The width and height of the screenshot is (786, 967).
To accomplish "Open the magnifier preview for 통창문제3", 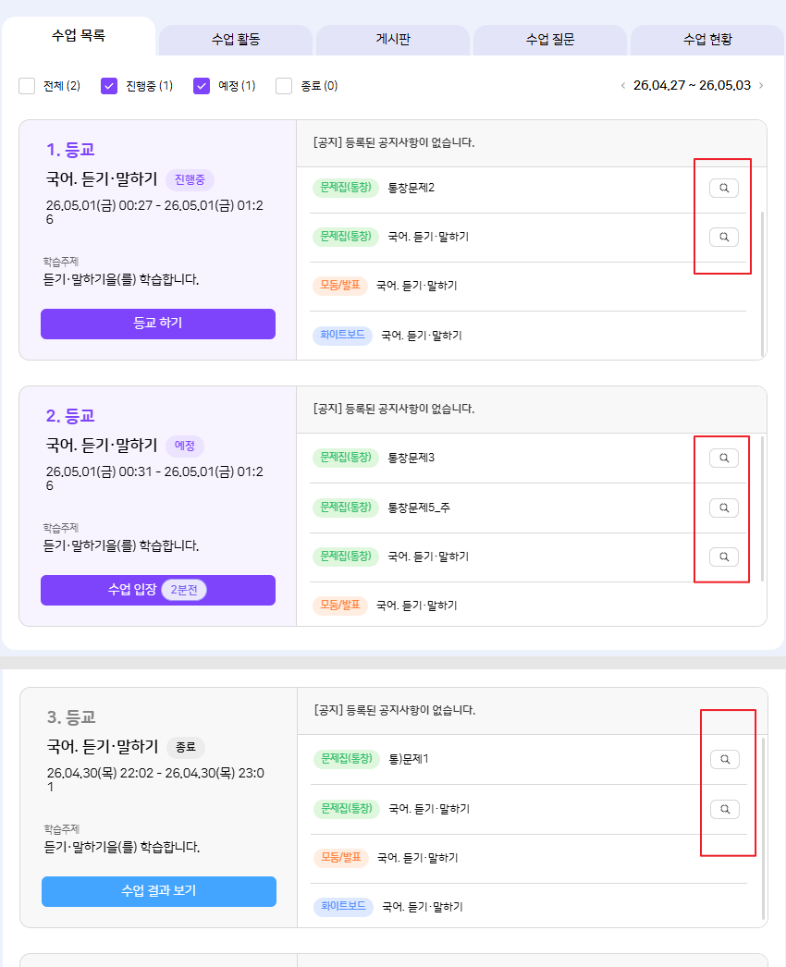I will pos(724,459).
